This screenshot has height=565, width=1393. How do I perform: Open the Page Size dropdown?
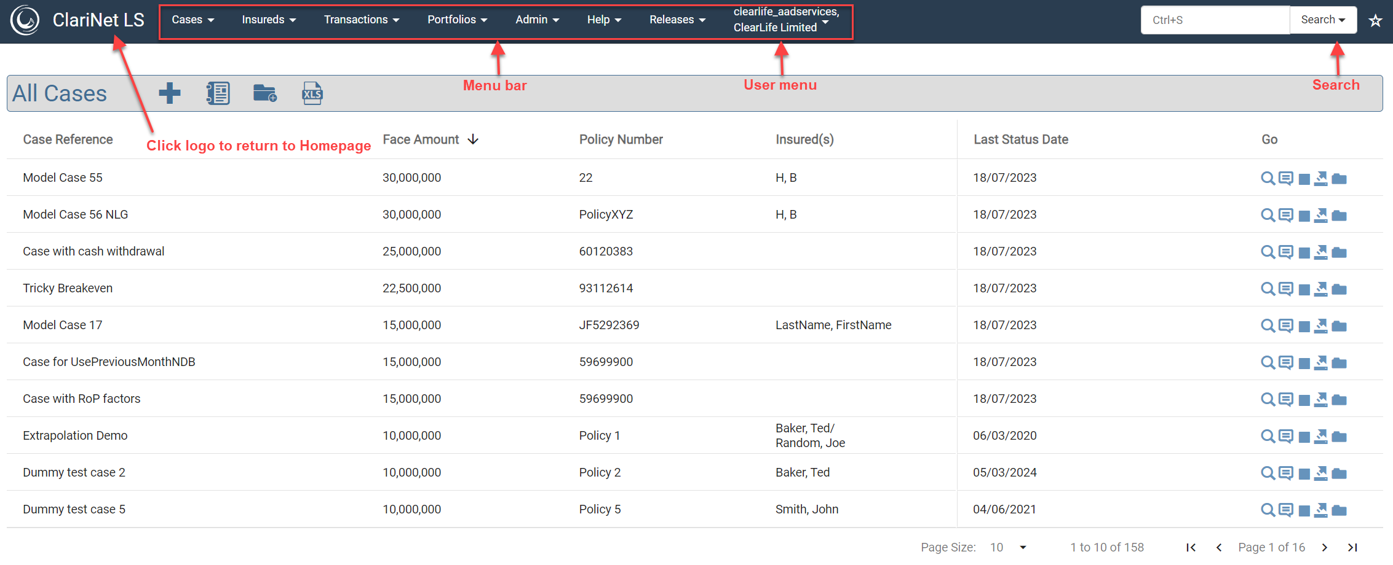click(x=1009, y=547)
